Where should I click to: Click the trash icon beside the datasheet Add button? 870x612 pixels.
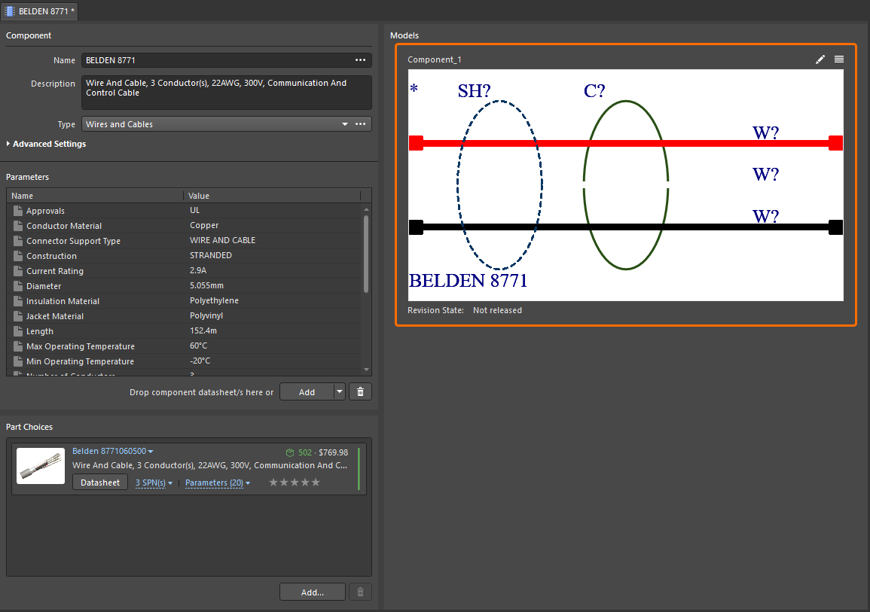(360, 391)
